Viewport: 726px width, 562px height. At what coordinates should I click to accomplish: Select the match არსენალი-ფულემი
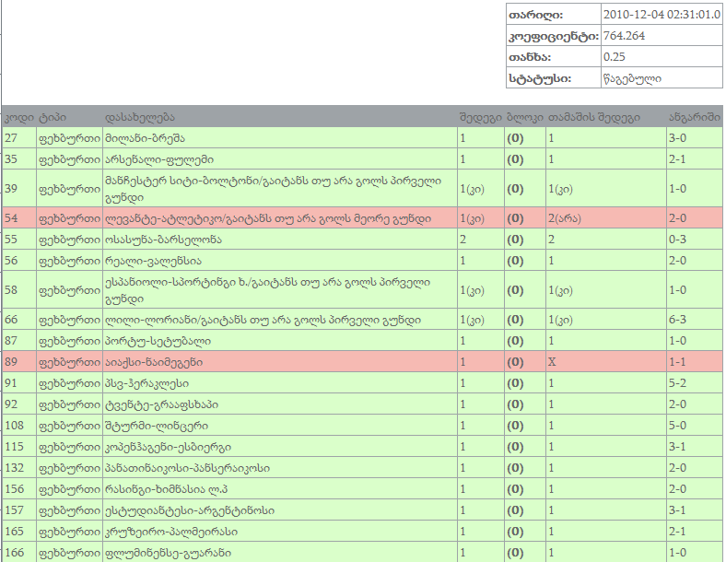[159, 159]
